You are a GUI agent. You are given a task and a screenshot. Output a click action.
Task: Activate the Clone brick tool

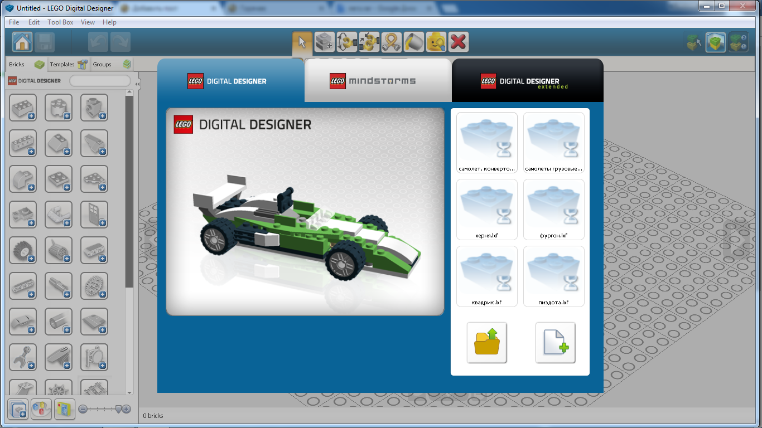325,42
